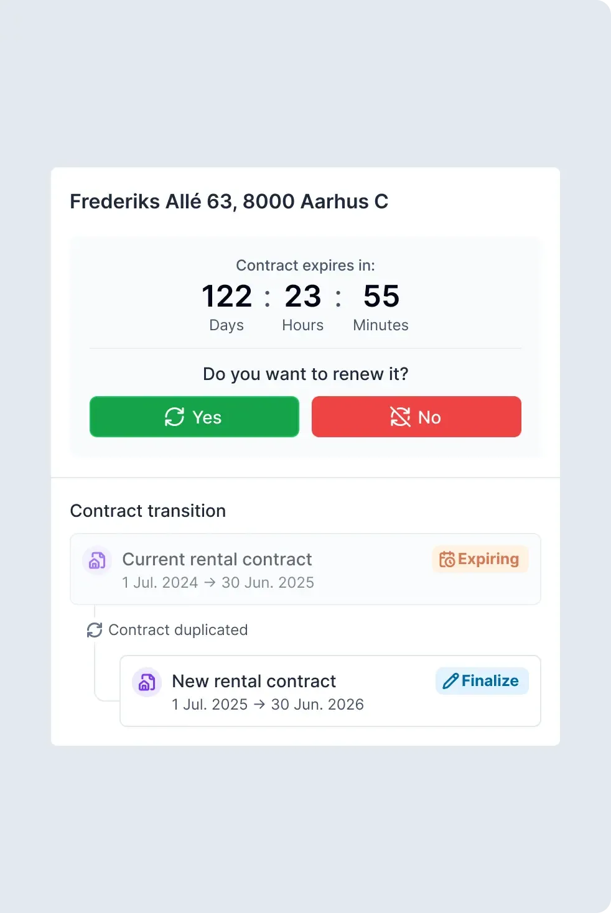Click the crossed-out renew icon inside No
The height and width of the screenshot is (913, 611).
[400, 417]
